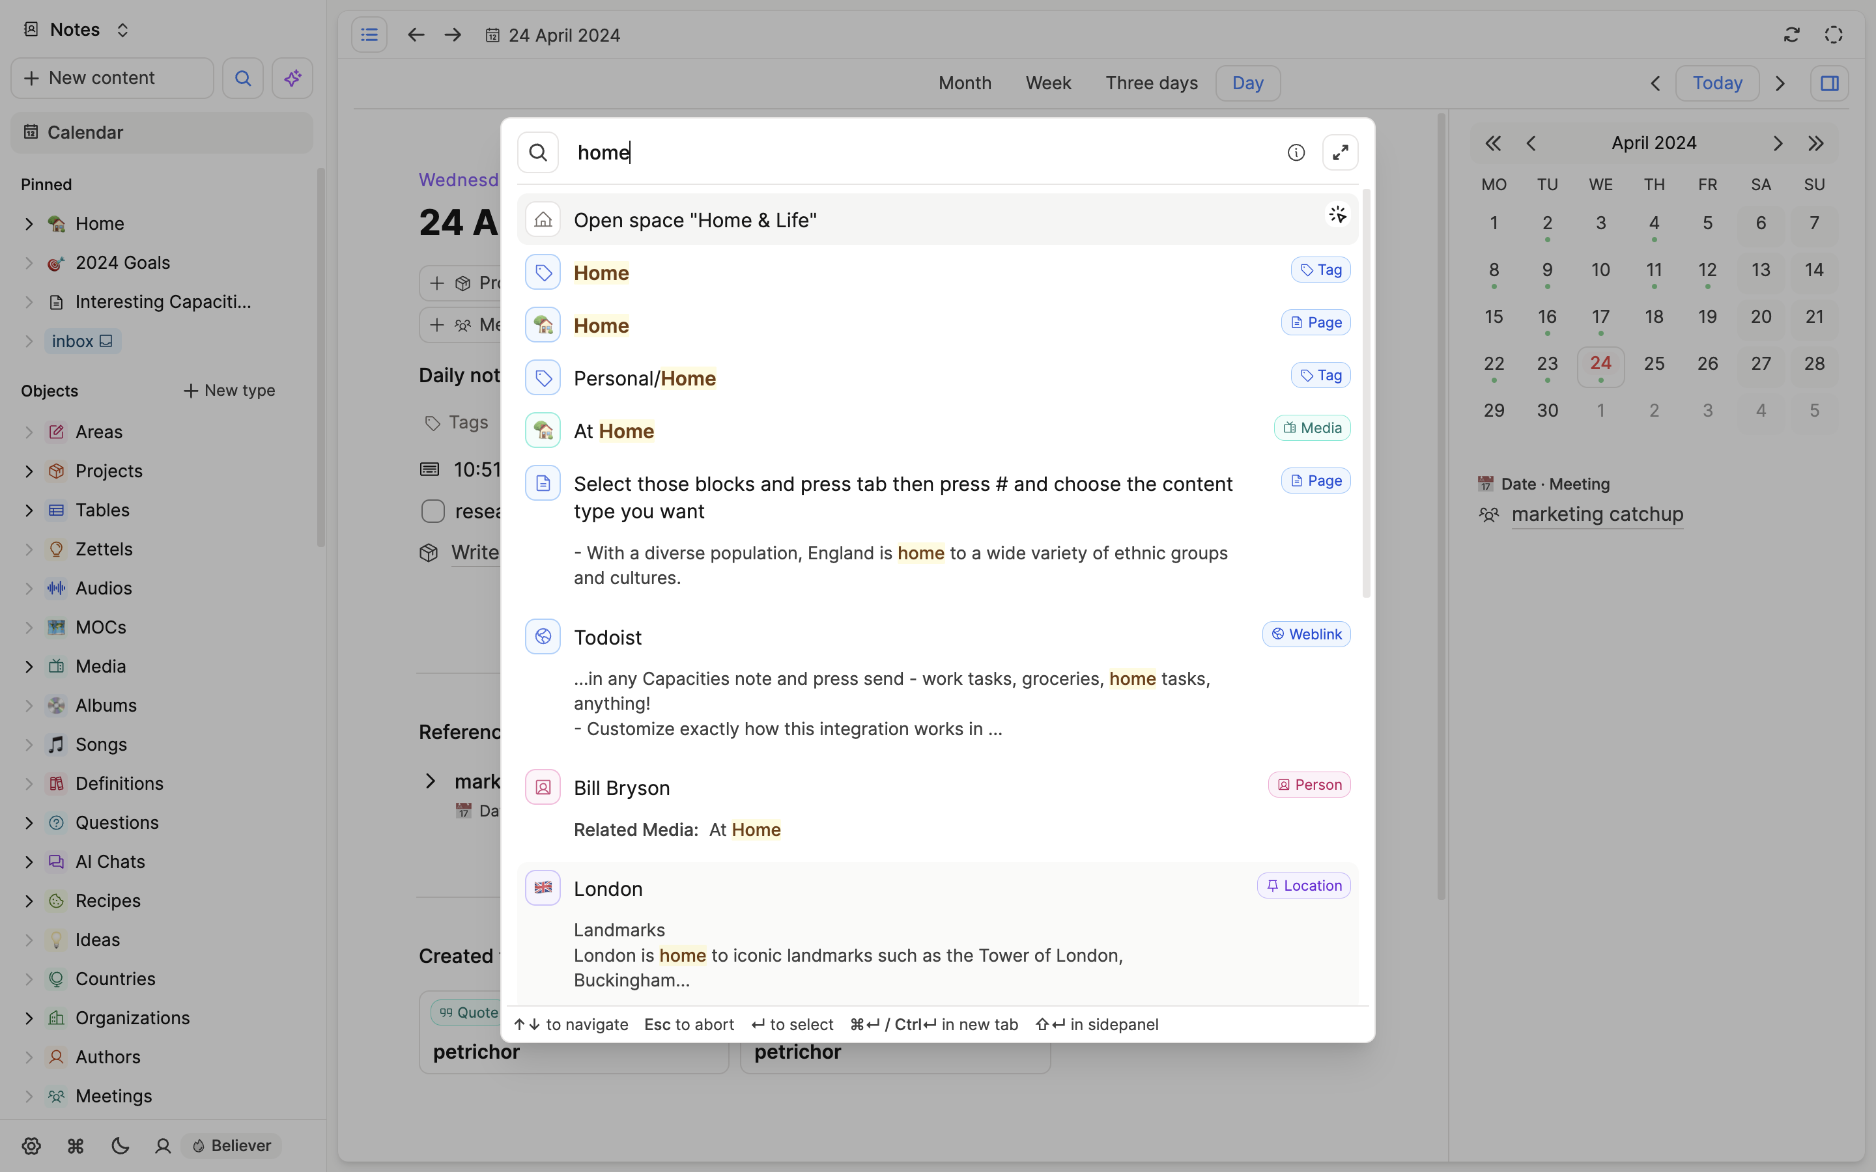Switch to dark mode moon icon

pos(119,1146)
